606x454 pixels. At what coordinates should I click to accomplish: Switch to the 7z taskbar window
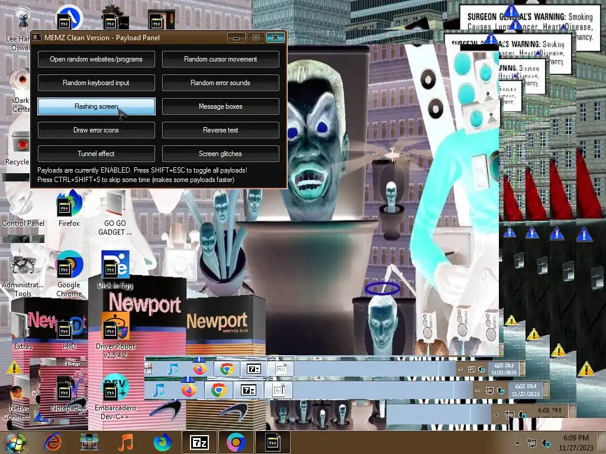coord(199,442)
